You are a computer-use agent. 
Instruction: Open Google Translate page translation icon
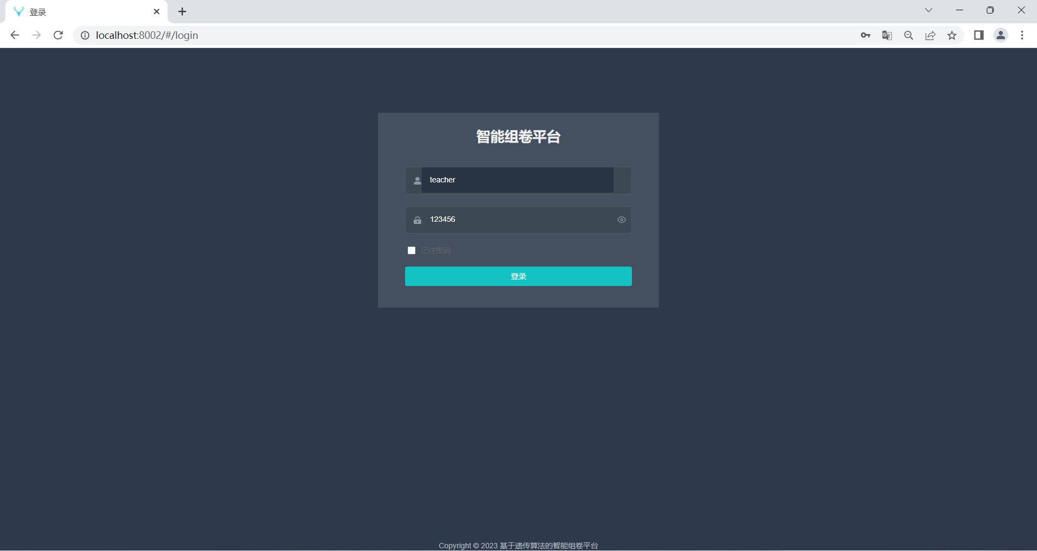887,35
